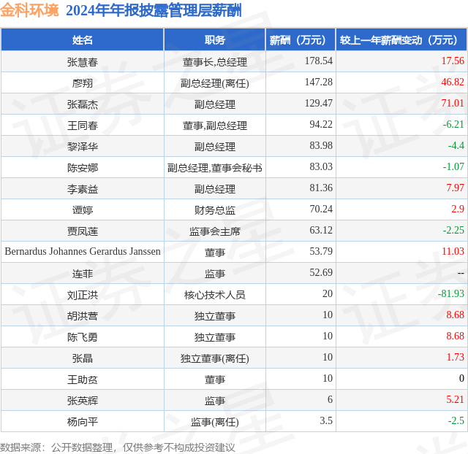The height and width of the screenshot is (454, 468).
Task: Click the change value 2.9
Action: (458, 209)
